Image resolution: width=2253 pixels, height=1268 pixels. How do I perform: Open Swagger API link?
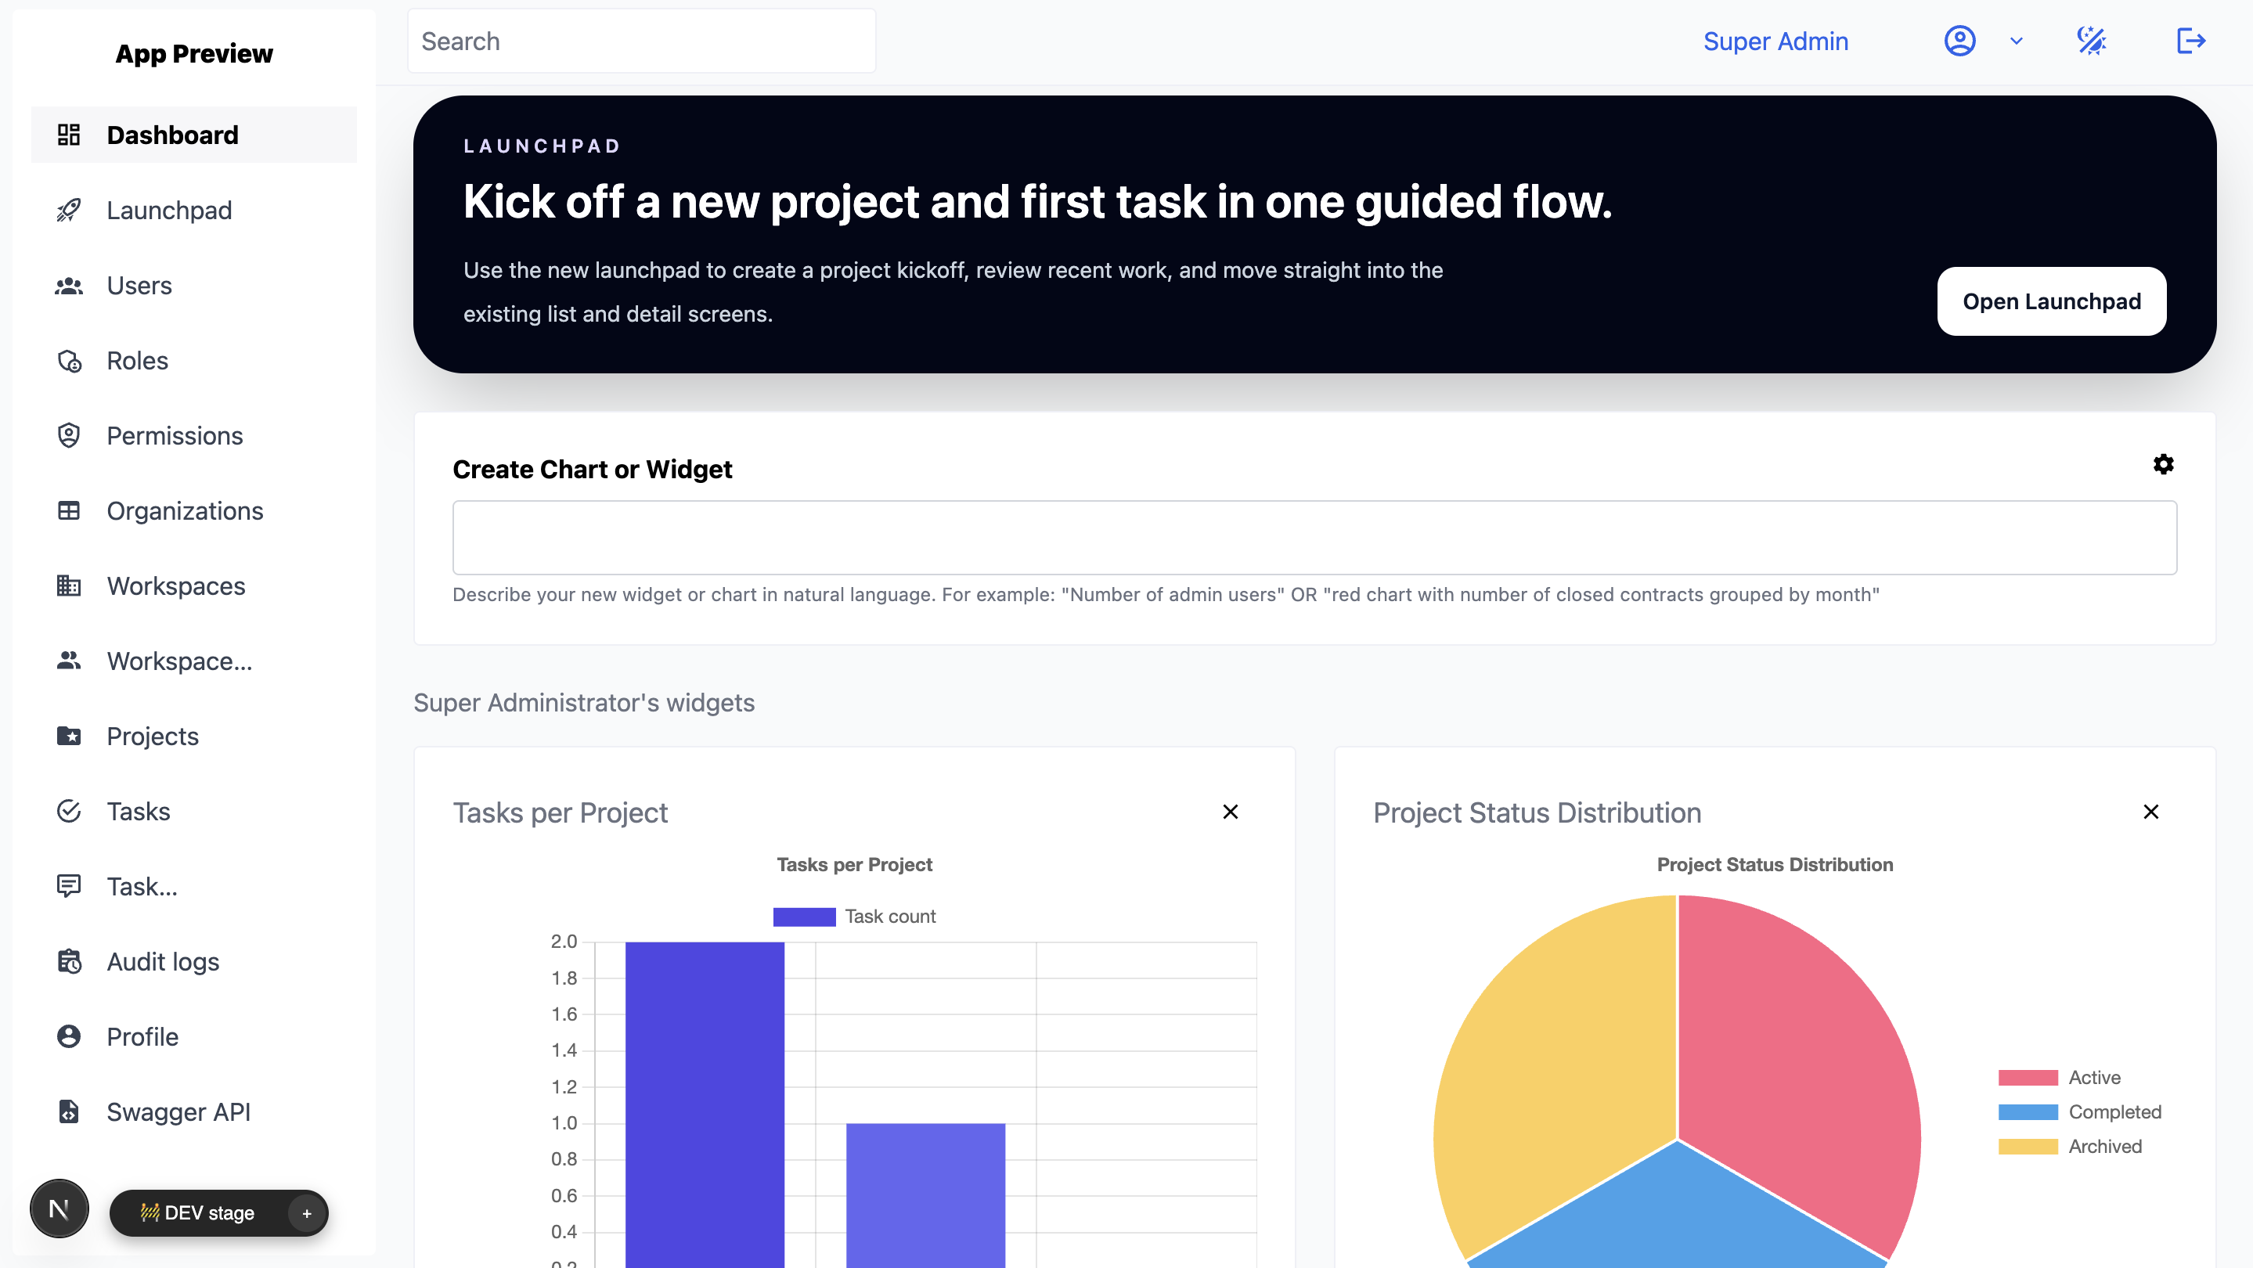pos(194,1112)
